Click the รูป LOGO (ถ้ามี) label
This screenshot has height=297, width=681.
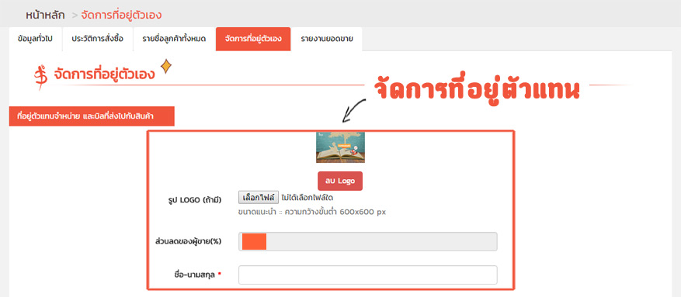[x=195, y=200]
